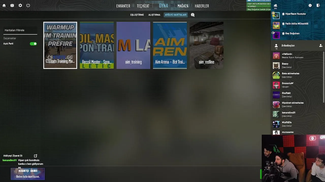Open the Visit Workshop external link icon

36,156
